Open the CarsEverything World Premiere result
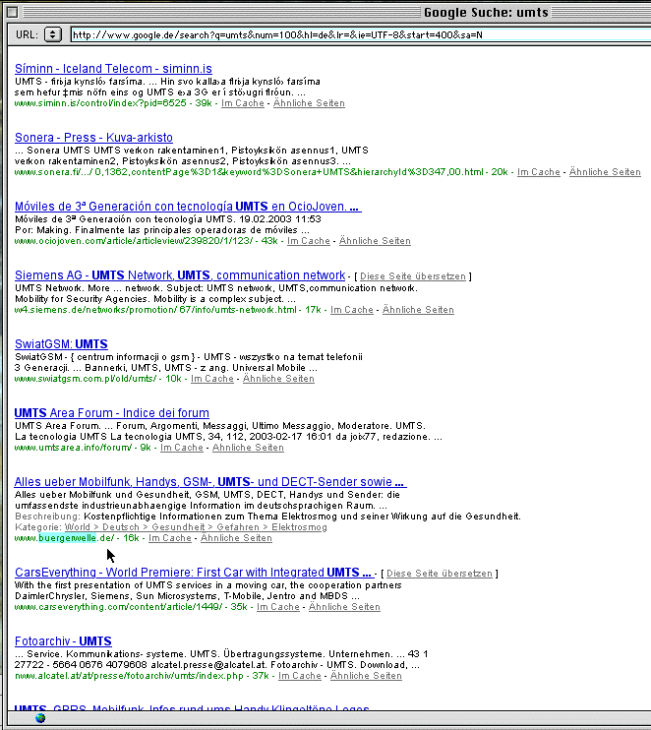The height and width of the screenshot is (730, 651). [x=193, y=573]
